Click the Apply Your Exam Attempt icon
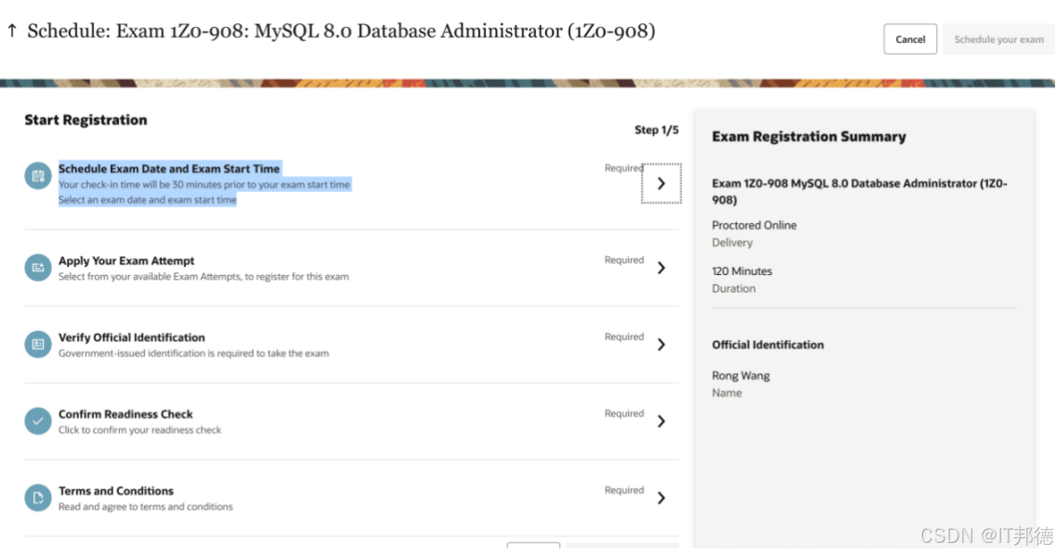The width and height of the screenshot is (1057, 554). (x=38, y=267)
